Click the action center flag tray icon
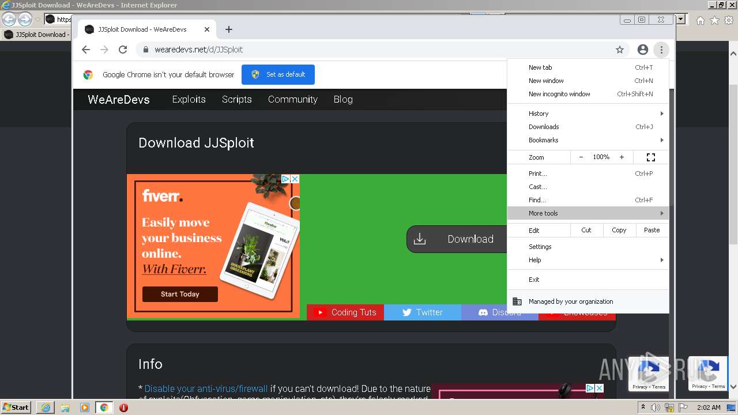Screen dimensions: 738x415 pos(683,408)
